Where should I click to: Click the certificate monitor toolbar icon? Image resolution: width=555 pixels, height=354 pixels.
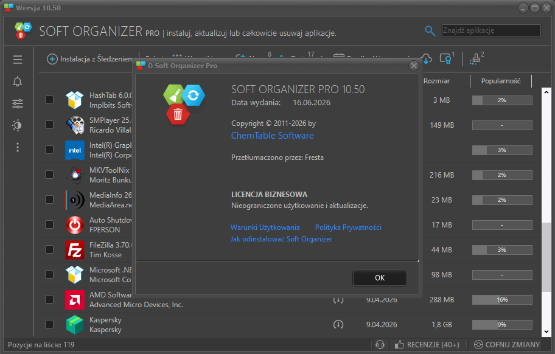446,58
